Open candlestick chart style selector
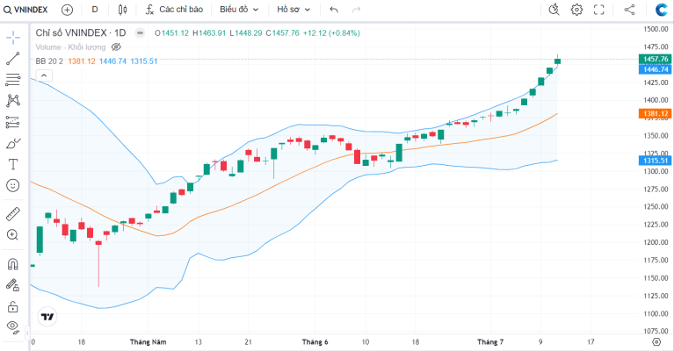674x351 pixels. 122,10
